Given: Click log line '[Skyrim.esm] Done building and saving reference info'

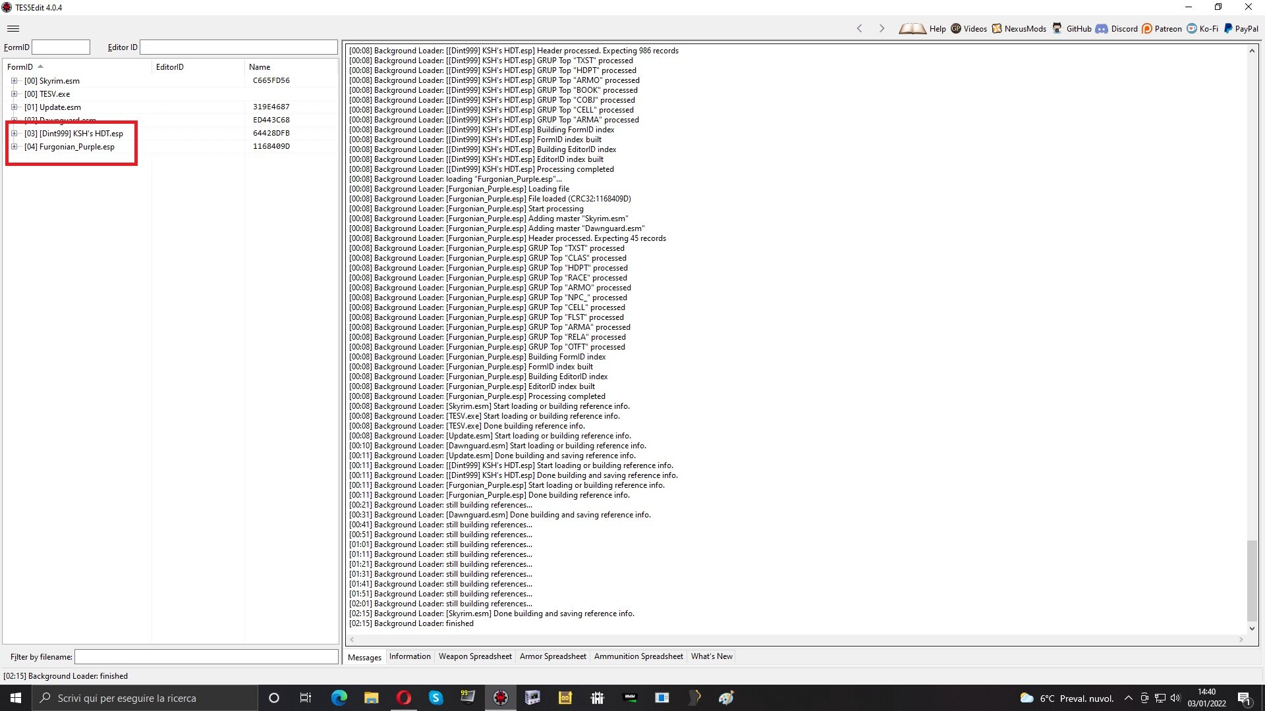Looking at the screenshot, I should [x=492, y=614].
